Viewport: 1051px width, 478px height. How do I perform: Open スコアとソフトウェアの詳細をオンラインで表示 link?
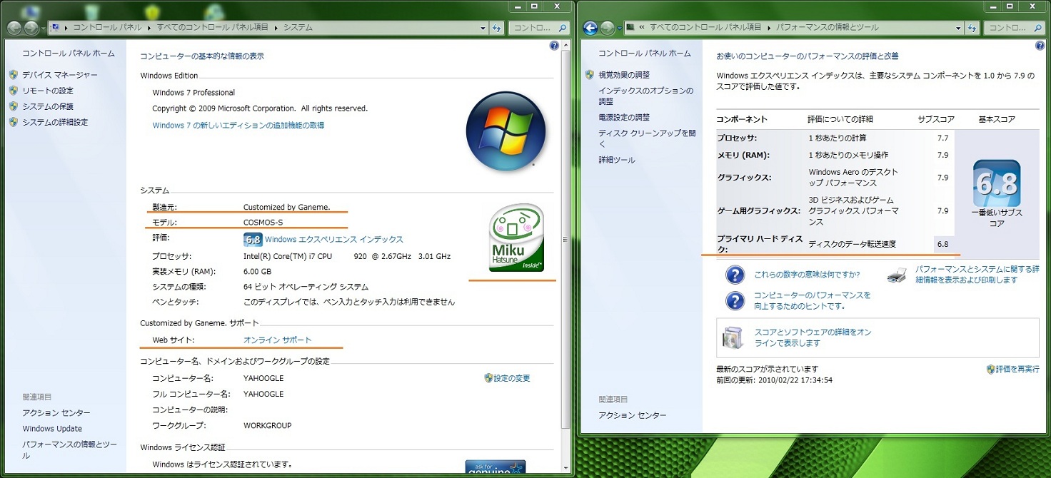click(x=813, y=337)
